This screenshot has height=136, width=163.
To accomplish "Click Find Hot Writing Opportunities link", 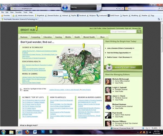I will tap(119, 53).
